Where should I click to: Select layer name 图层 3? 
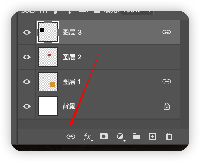point(72,32)
